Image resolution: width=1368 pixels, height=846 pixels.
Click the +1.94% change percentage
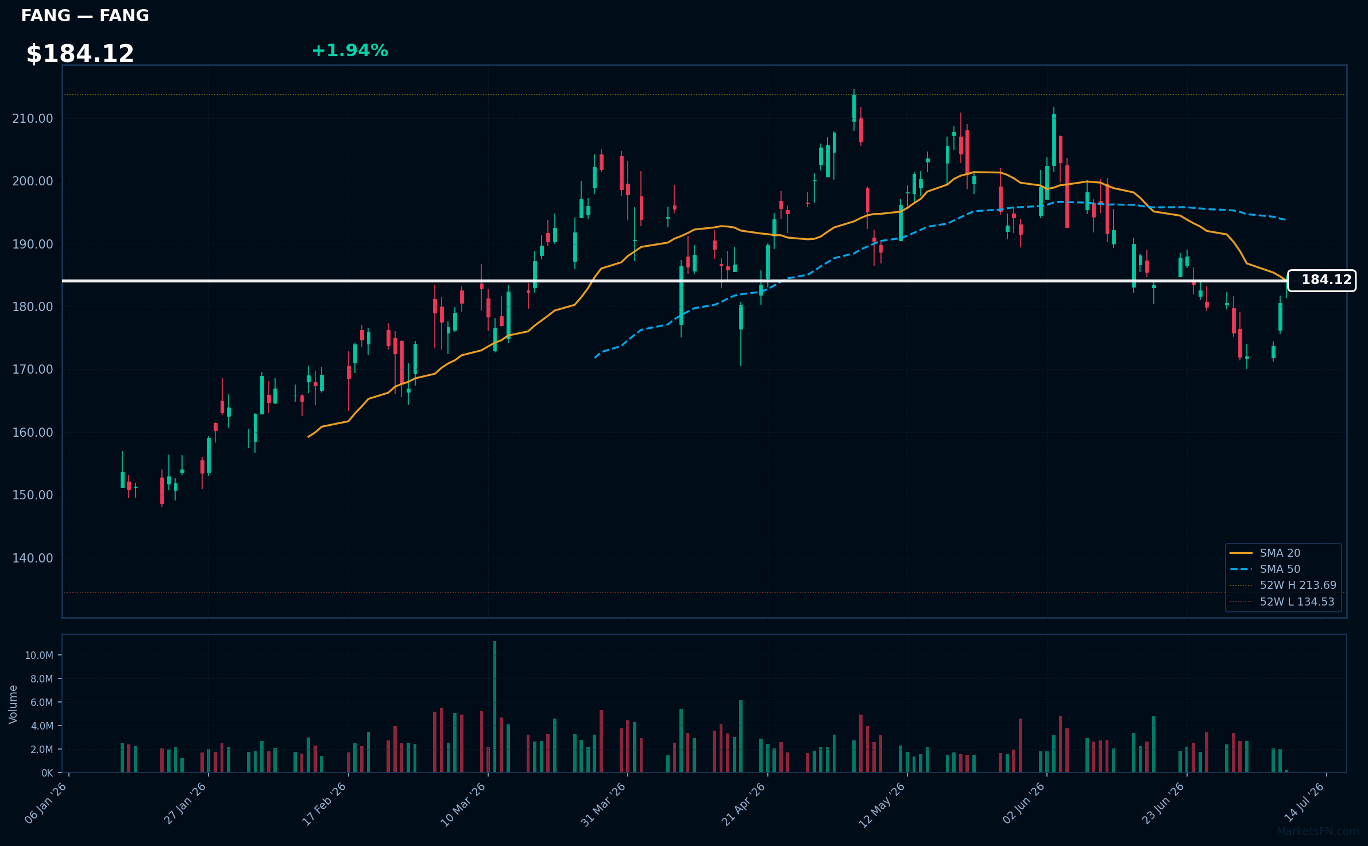(x=350, y=51)
